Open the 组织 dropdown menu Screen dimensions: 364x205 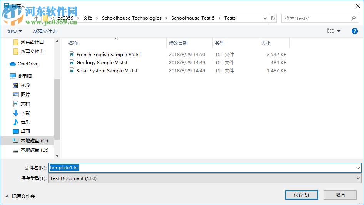pyautogui.click(x=14, y=31)
